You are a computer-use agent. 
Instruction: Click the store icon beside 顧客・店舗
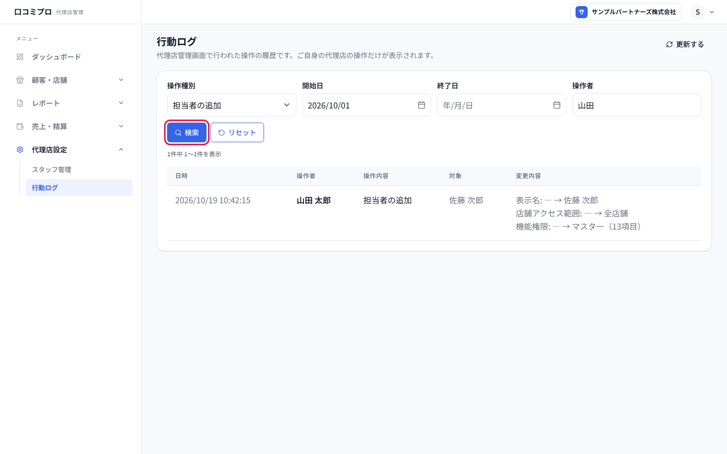[20, 80]
